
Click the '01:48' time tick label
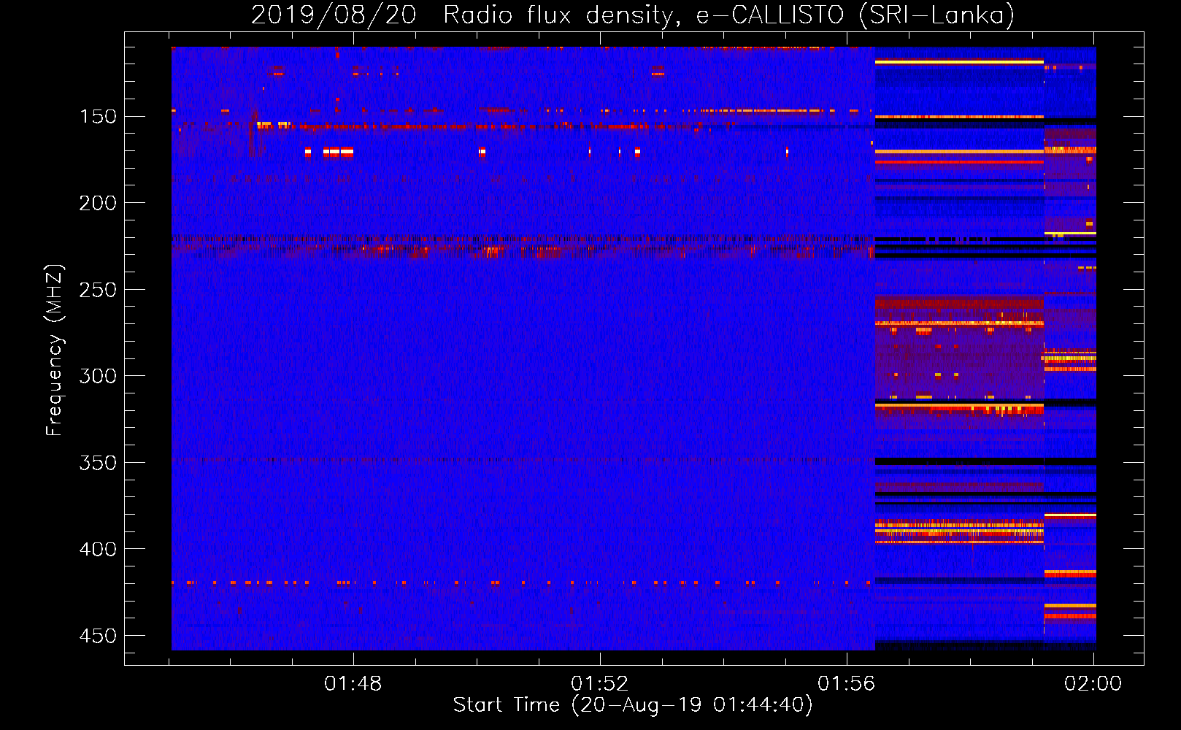pos(353,684)
